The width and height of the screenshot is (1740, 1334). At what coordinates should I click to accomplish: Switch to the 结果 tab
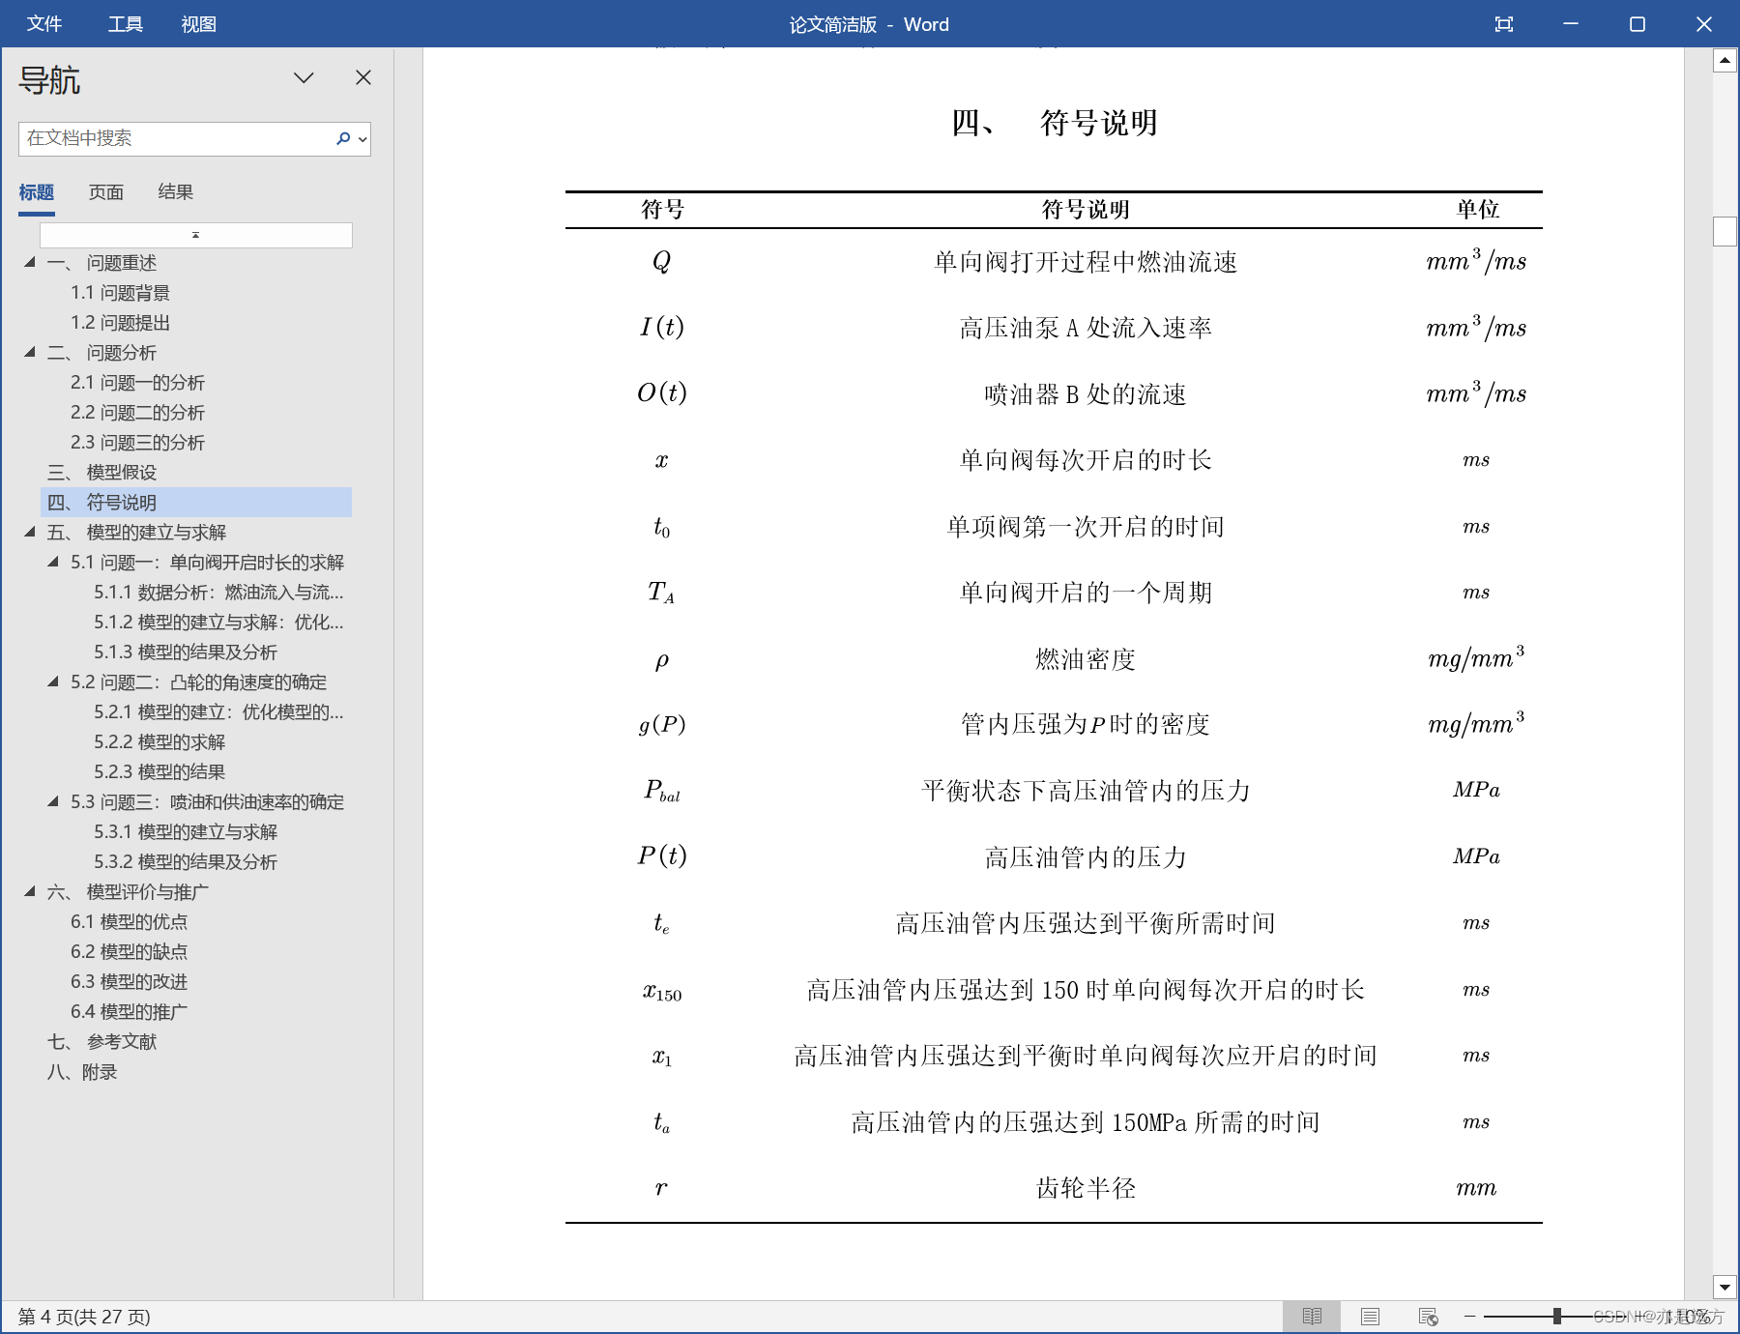click(x=176, y=192)
